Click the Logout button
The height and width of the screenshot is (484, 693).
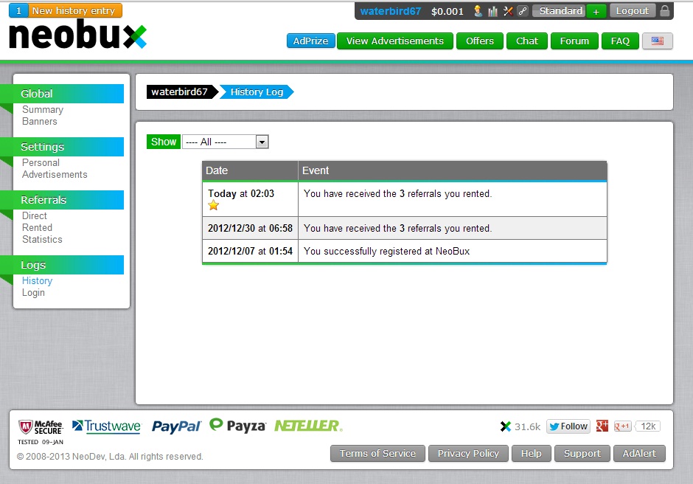pos(632,10)
